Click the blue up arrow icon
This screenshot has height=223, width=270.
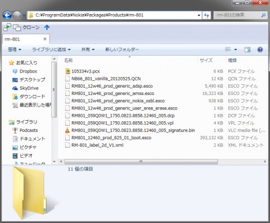[47, 28]
